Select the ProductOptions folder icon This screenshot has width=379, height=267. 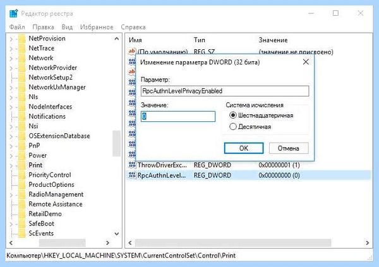(x=22, y=185)
